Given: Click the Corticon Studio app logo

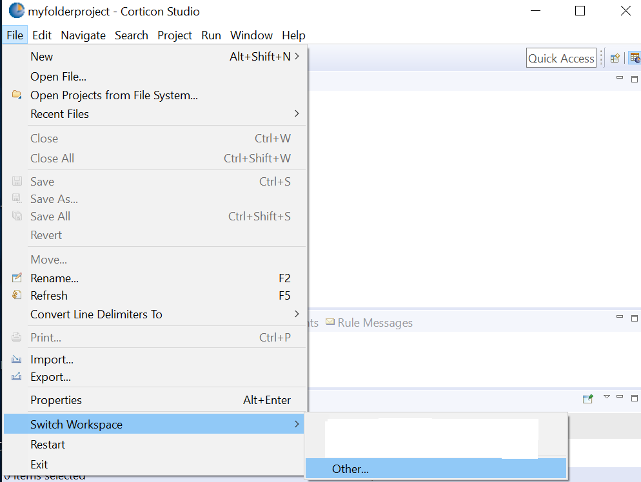Looking at the screenshot, I should point(17,10).
